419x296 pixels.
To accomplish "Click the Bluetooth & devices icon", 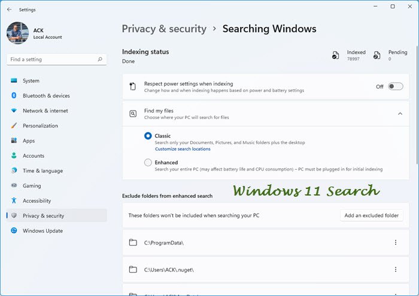I will click(14, 96).
